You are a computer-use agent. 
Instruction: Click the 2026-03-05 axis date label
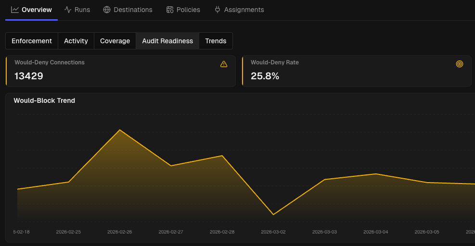[427, 232]
